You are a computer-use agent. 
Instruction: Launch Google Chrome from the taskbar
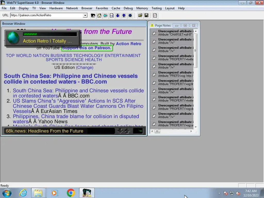tap(71, 193)
